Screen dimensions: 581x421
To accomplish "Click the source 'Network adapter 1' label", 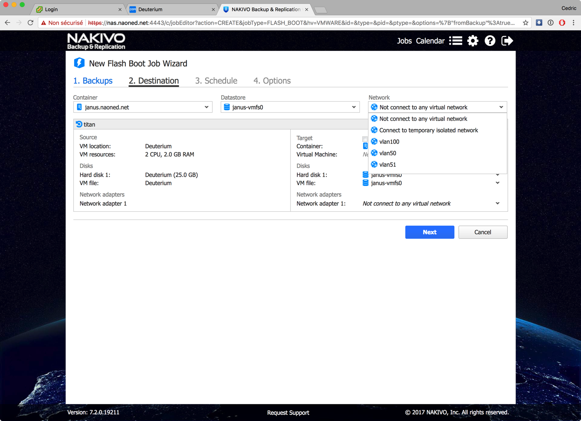I will [103, 204].
